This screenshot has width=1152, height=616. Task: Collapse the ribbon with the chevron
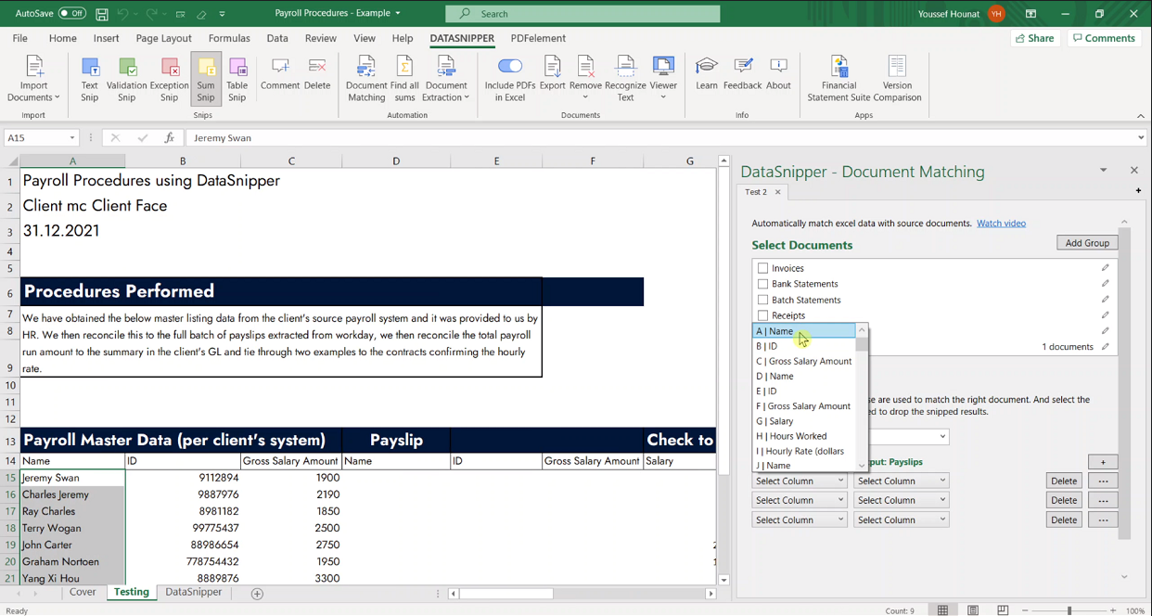coord(1141,116)
